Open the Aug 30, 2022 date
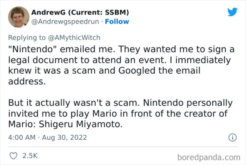 coord(64,137)
